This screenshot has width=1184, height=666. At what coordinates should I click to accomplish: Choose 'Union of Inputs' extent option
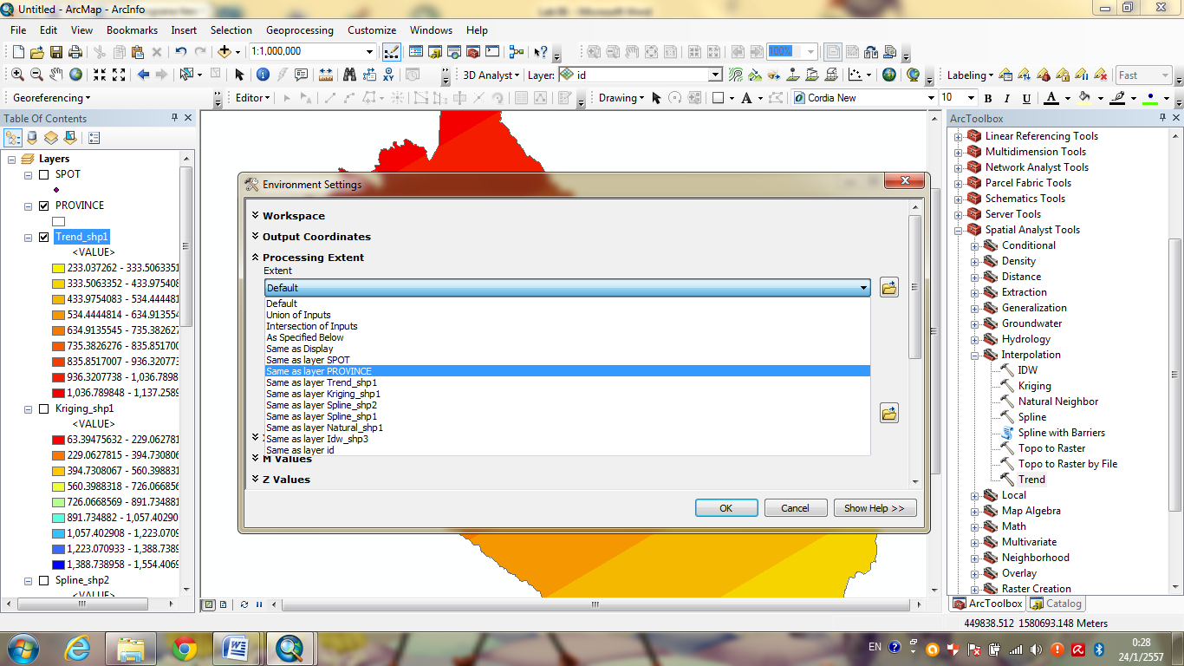567,315
